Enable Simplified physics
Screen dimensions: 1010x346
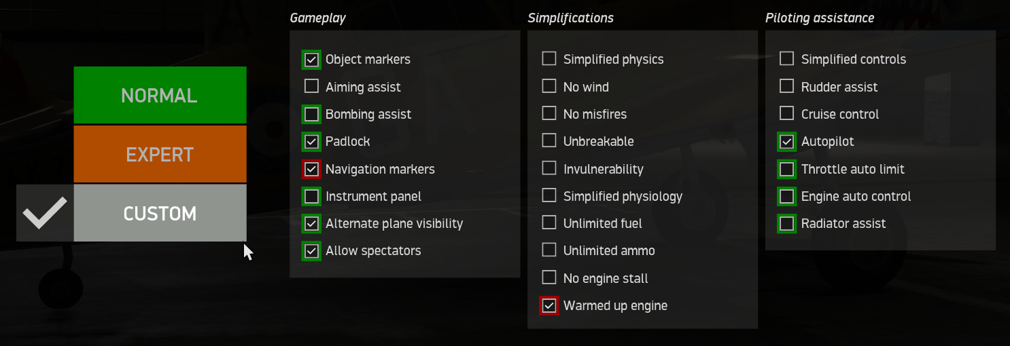pyautogui.click(x=549, y=59)
